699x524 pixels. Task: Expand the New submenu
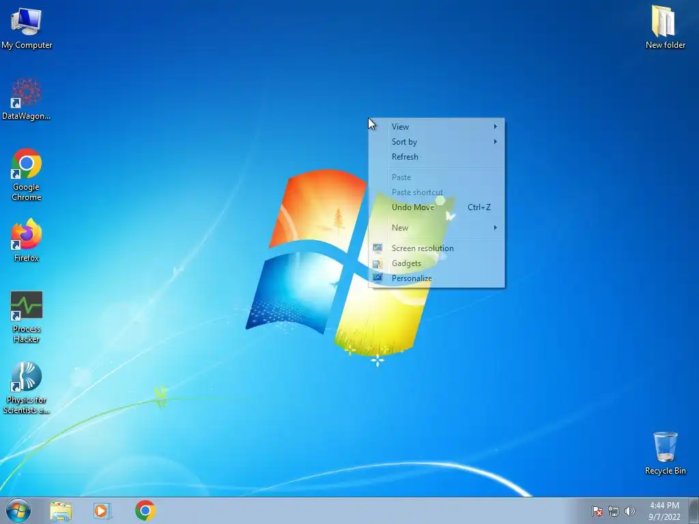(436, 228)
